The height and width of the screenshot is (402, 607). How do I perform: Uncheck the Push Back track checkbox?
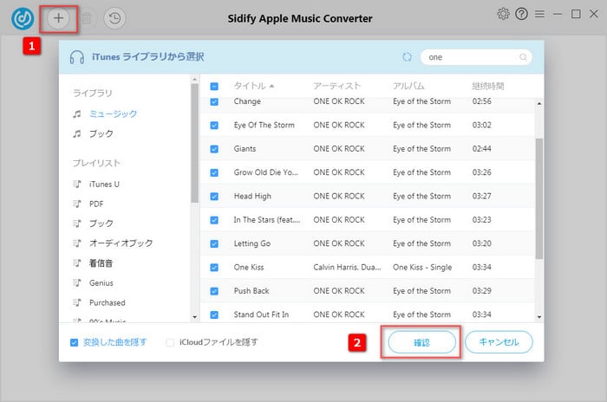(214, 291)
